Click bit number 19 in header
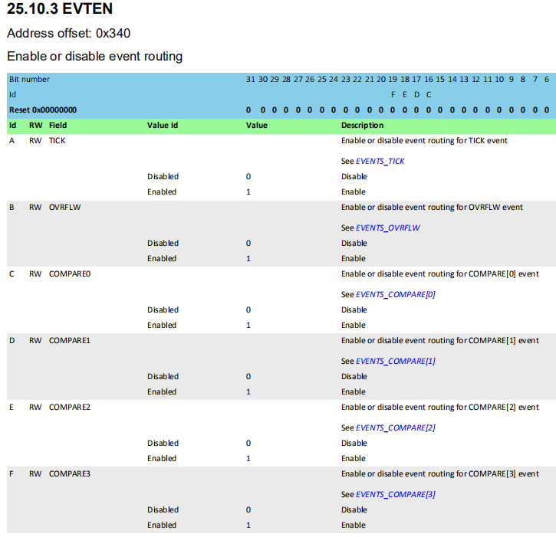 [393, 79]
